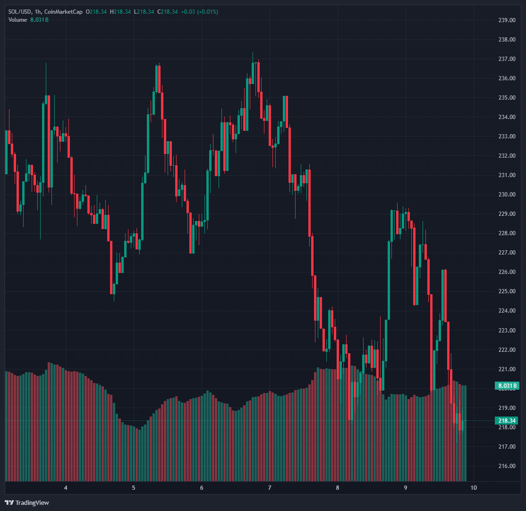The height and width of the screenshot is (511, 526).
Task: Click the +0.03 (+0.01%) change value
Action: tap(200, 11)
